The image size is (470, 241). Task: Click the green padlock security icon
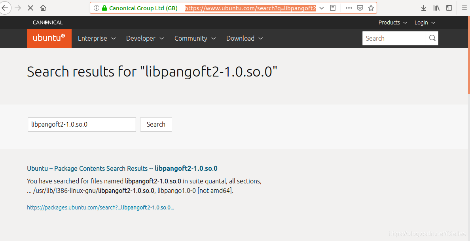coord(104,8)
